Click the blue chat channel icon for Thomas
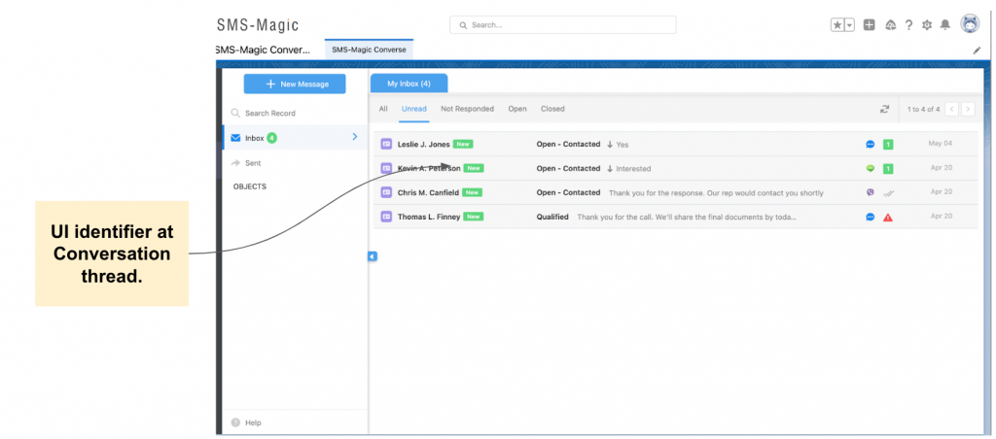 click(x=871, y=217)
